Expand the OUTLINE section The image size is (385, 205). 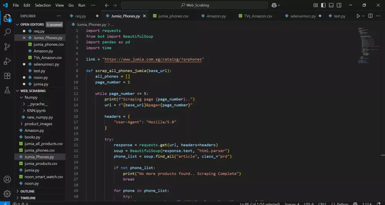27,191
